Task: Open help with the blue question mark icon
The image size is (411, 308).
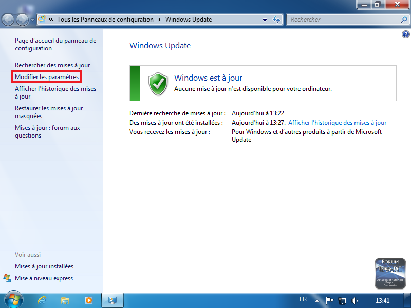Action: (x=405, y=34)
